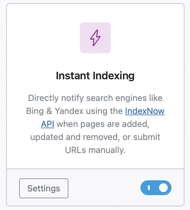
Task: Click the Instant Indexing heading
Action: pyautogui.click(x=95, y=76)
